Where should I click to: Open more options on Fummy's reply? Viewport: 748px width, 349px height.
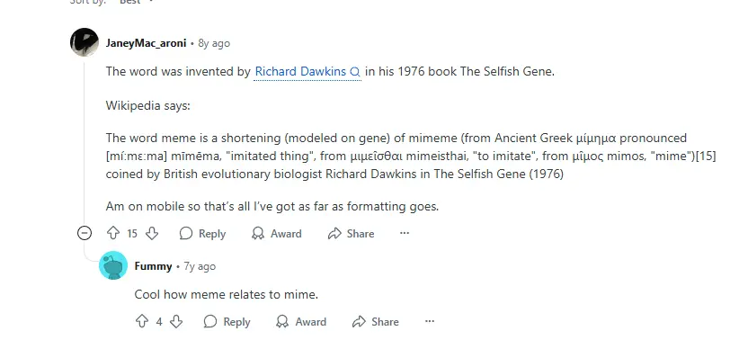430,321
